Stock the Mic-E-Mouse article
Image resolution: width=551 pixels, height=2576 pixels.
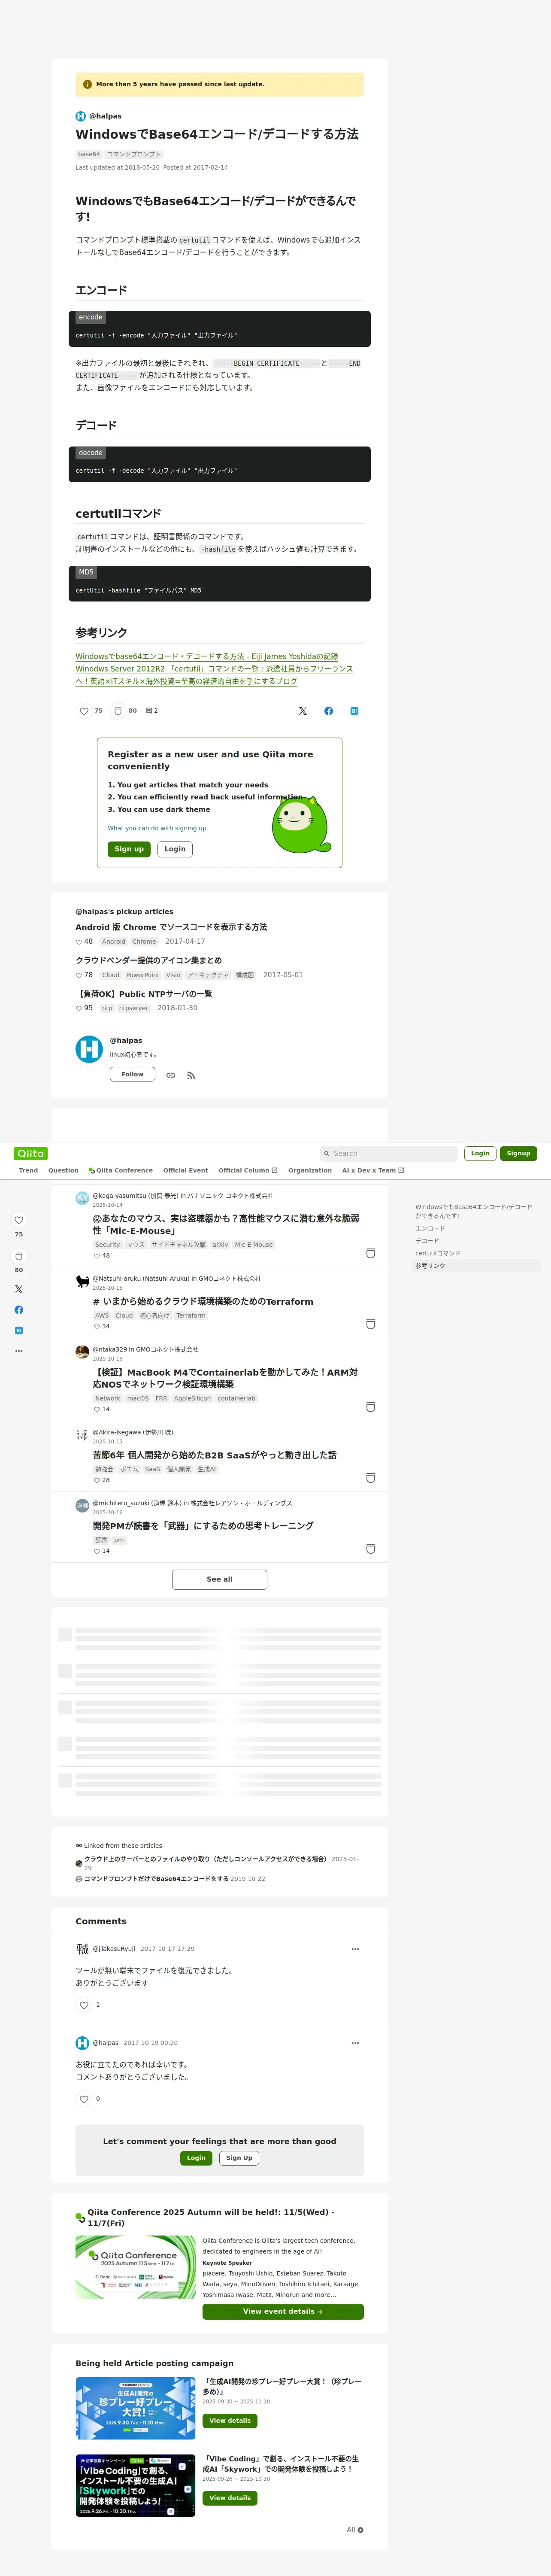tap(370, 1253)
